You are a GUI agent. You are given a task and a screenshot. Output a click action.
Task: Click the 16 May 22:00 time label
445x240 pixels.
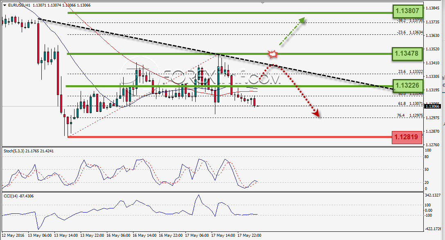click(171, 235)
